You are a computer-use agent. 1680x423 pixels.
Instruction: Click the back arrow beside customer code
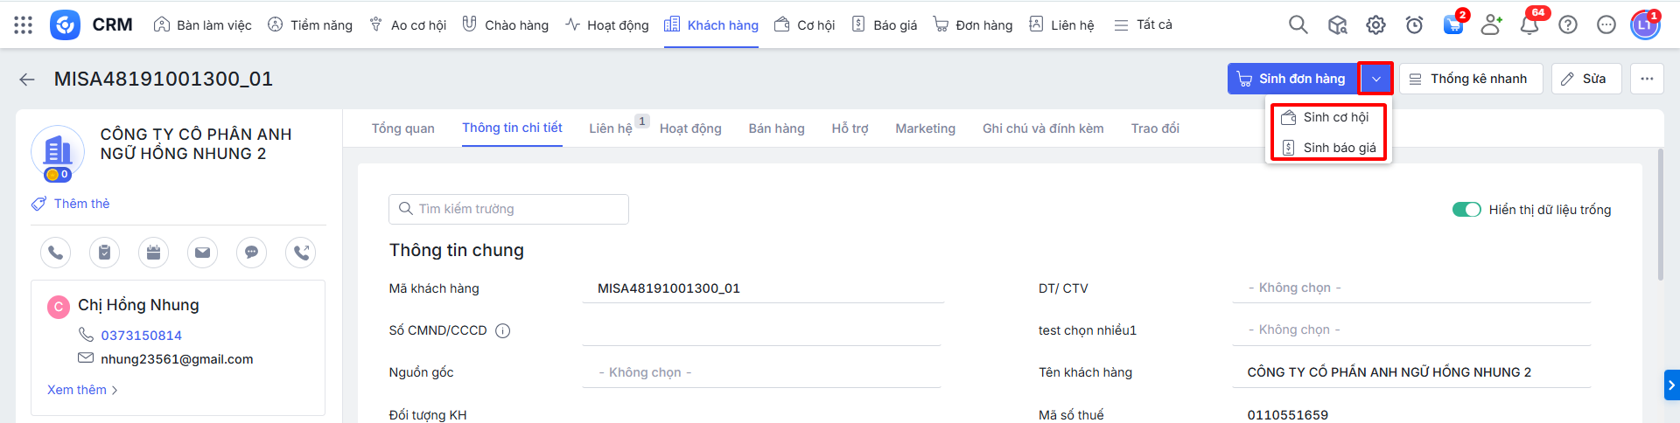click(27, 80)
